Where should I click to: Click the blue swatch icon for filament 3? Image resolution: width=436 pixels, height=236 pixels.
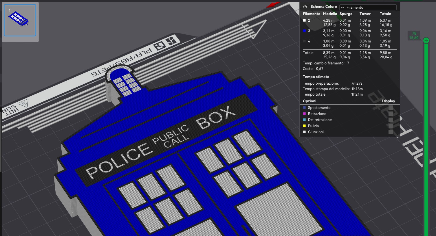pyautogui.click(x=304, y=31)
